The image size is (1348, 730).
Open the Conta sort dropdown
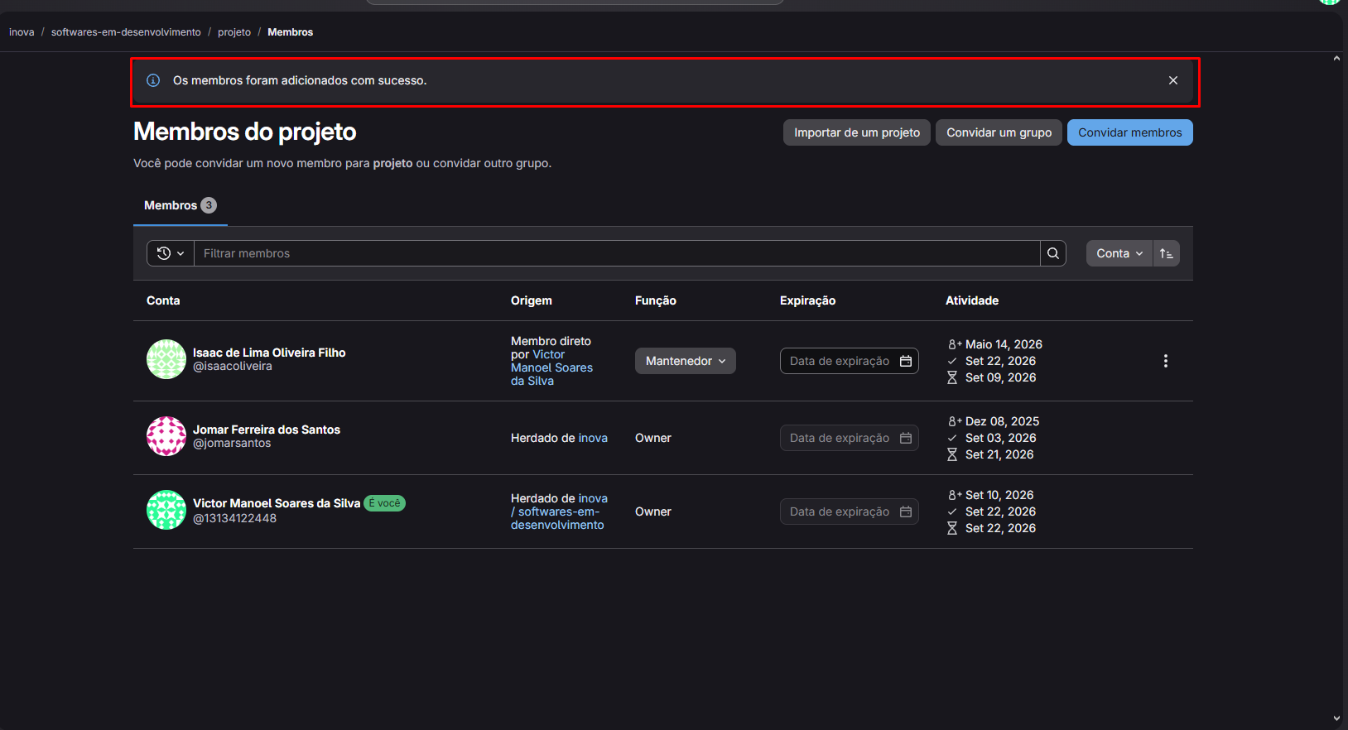click(x=1119, y=253)
